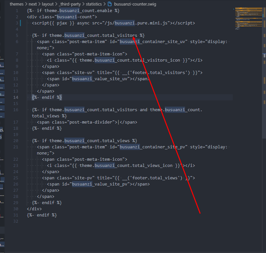This screenshot has height=253, width=266.
Task: Place cursor on busuanzi.pure.mini.js script path
Action: pyautogui.click(x=142, y=23)
